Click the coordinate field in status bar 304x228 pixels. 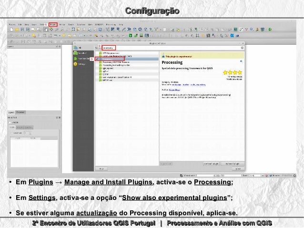tap(219, 176)
